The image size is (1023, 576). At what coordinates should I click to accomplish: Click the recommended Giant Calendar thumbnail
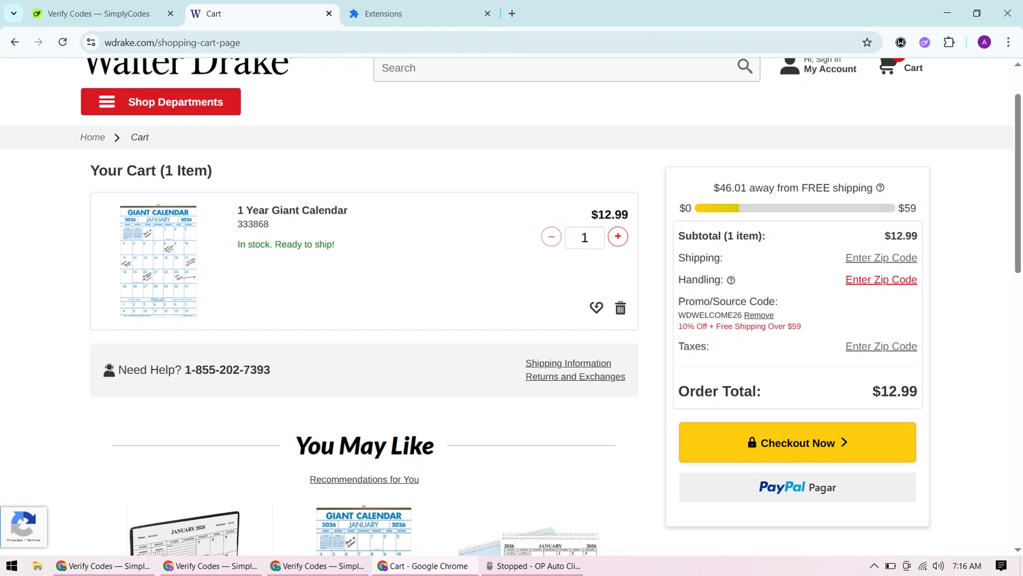(x=364, y=530)
